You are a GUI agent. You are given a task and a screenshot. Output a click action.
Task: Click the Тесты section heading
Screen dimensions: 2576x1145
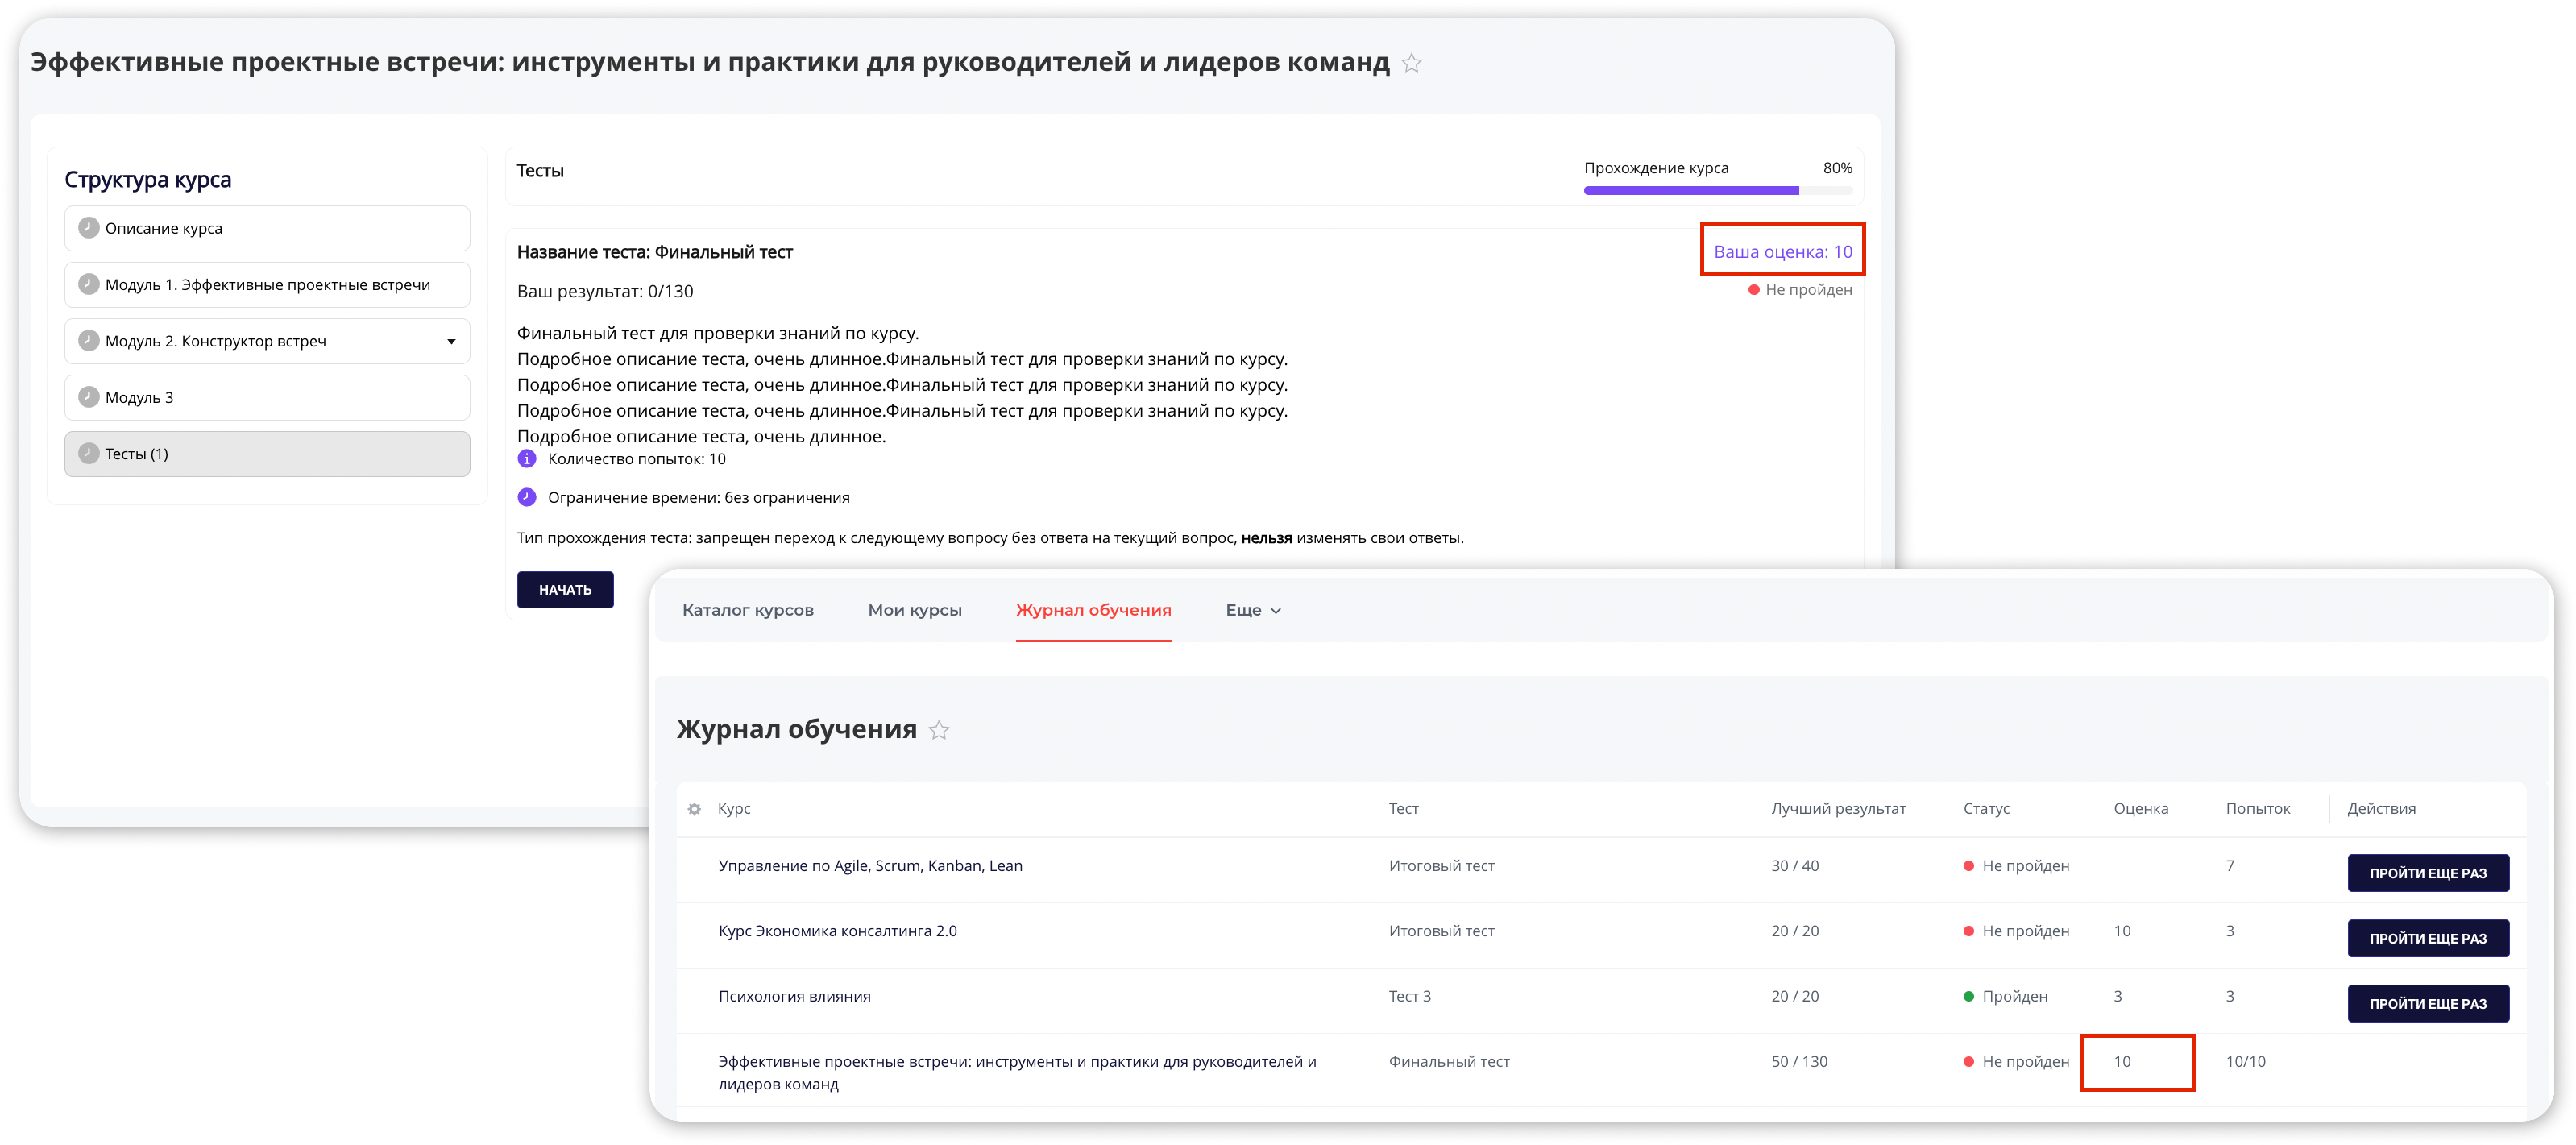coord(540,171)
